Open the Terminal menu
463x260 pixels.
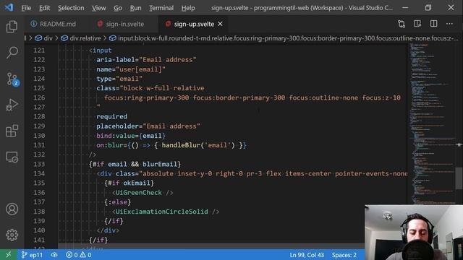161,8
